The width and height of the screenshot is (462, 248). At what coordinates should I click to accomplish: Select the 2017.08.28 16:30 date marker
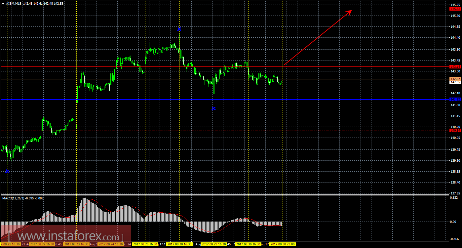coord(179,244)
